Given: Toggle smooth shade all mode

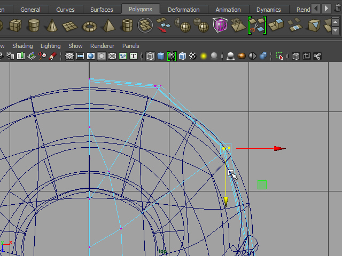Looking at the screenshot, I should point(161,56).
